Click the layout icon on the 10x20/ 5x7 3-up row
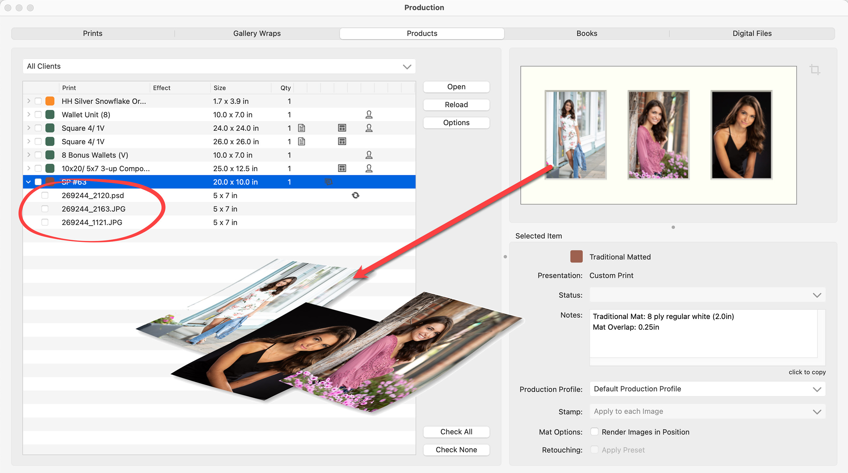Screen dimensions: 848x473 pos(342,169)
